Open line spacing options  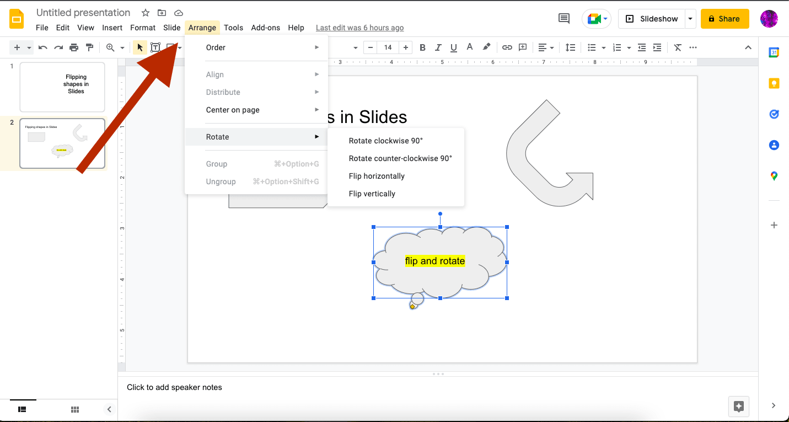point(570,47)
